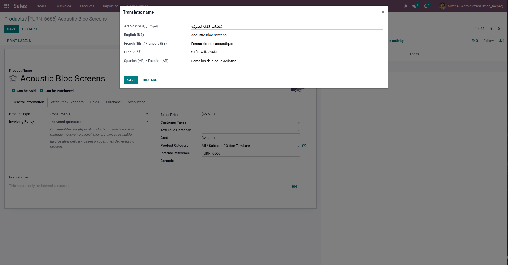
Task: Toggle Can be Sold checkbox
Action: coord(13,91)
